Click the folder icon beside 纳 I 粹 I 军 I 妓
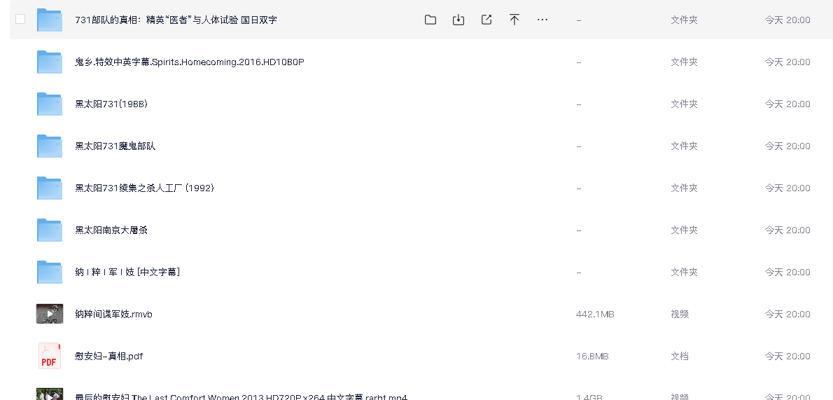833x400 pixels. tap(50, 272)
